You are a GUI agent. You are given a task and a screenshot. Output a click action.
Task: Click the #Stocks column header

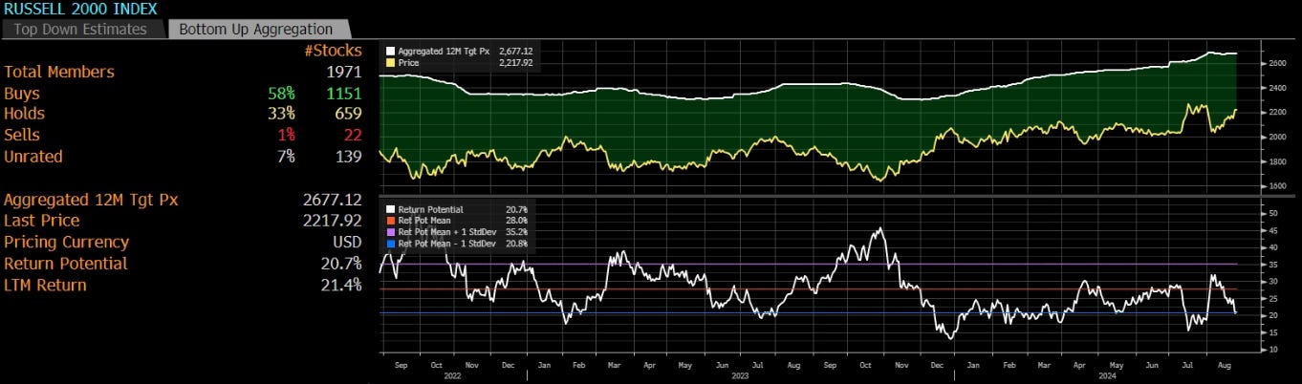click(334, 51)
